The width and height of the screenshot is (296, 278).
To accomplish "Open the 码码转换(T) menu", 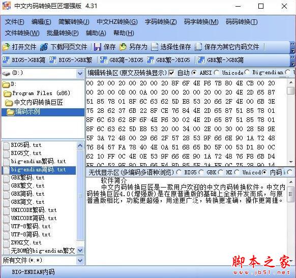I will point(242,22).
